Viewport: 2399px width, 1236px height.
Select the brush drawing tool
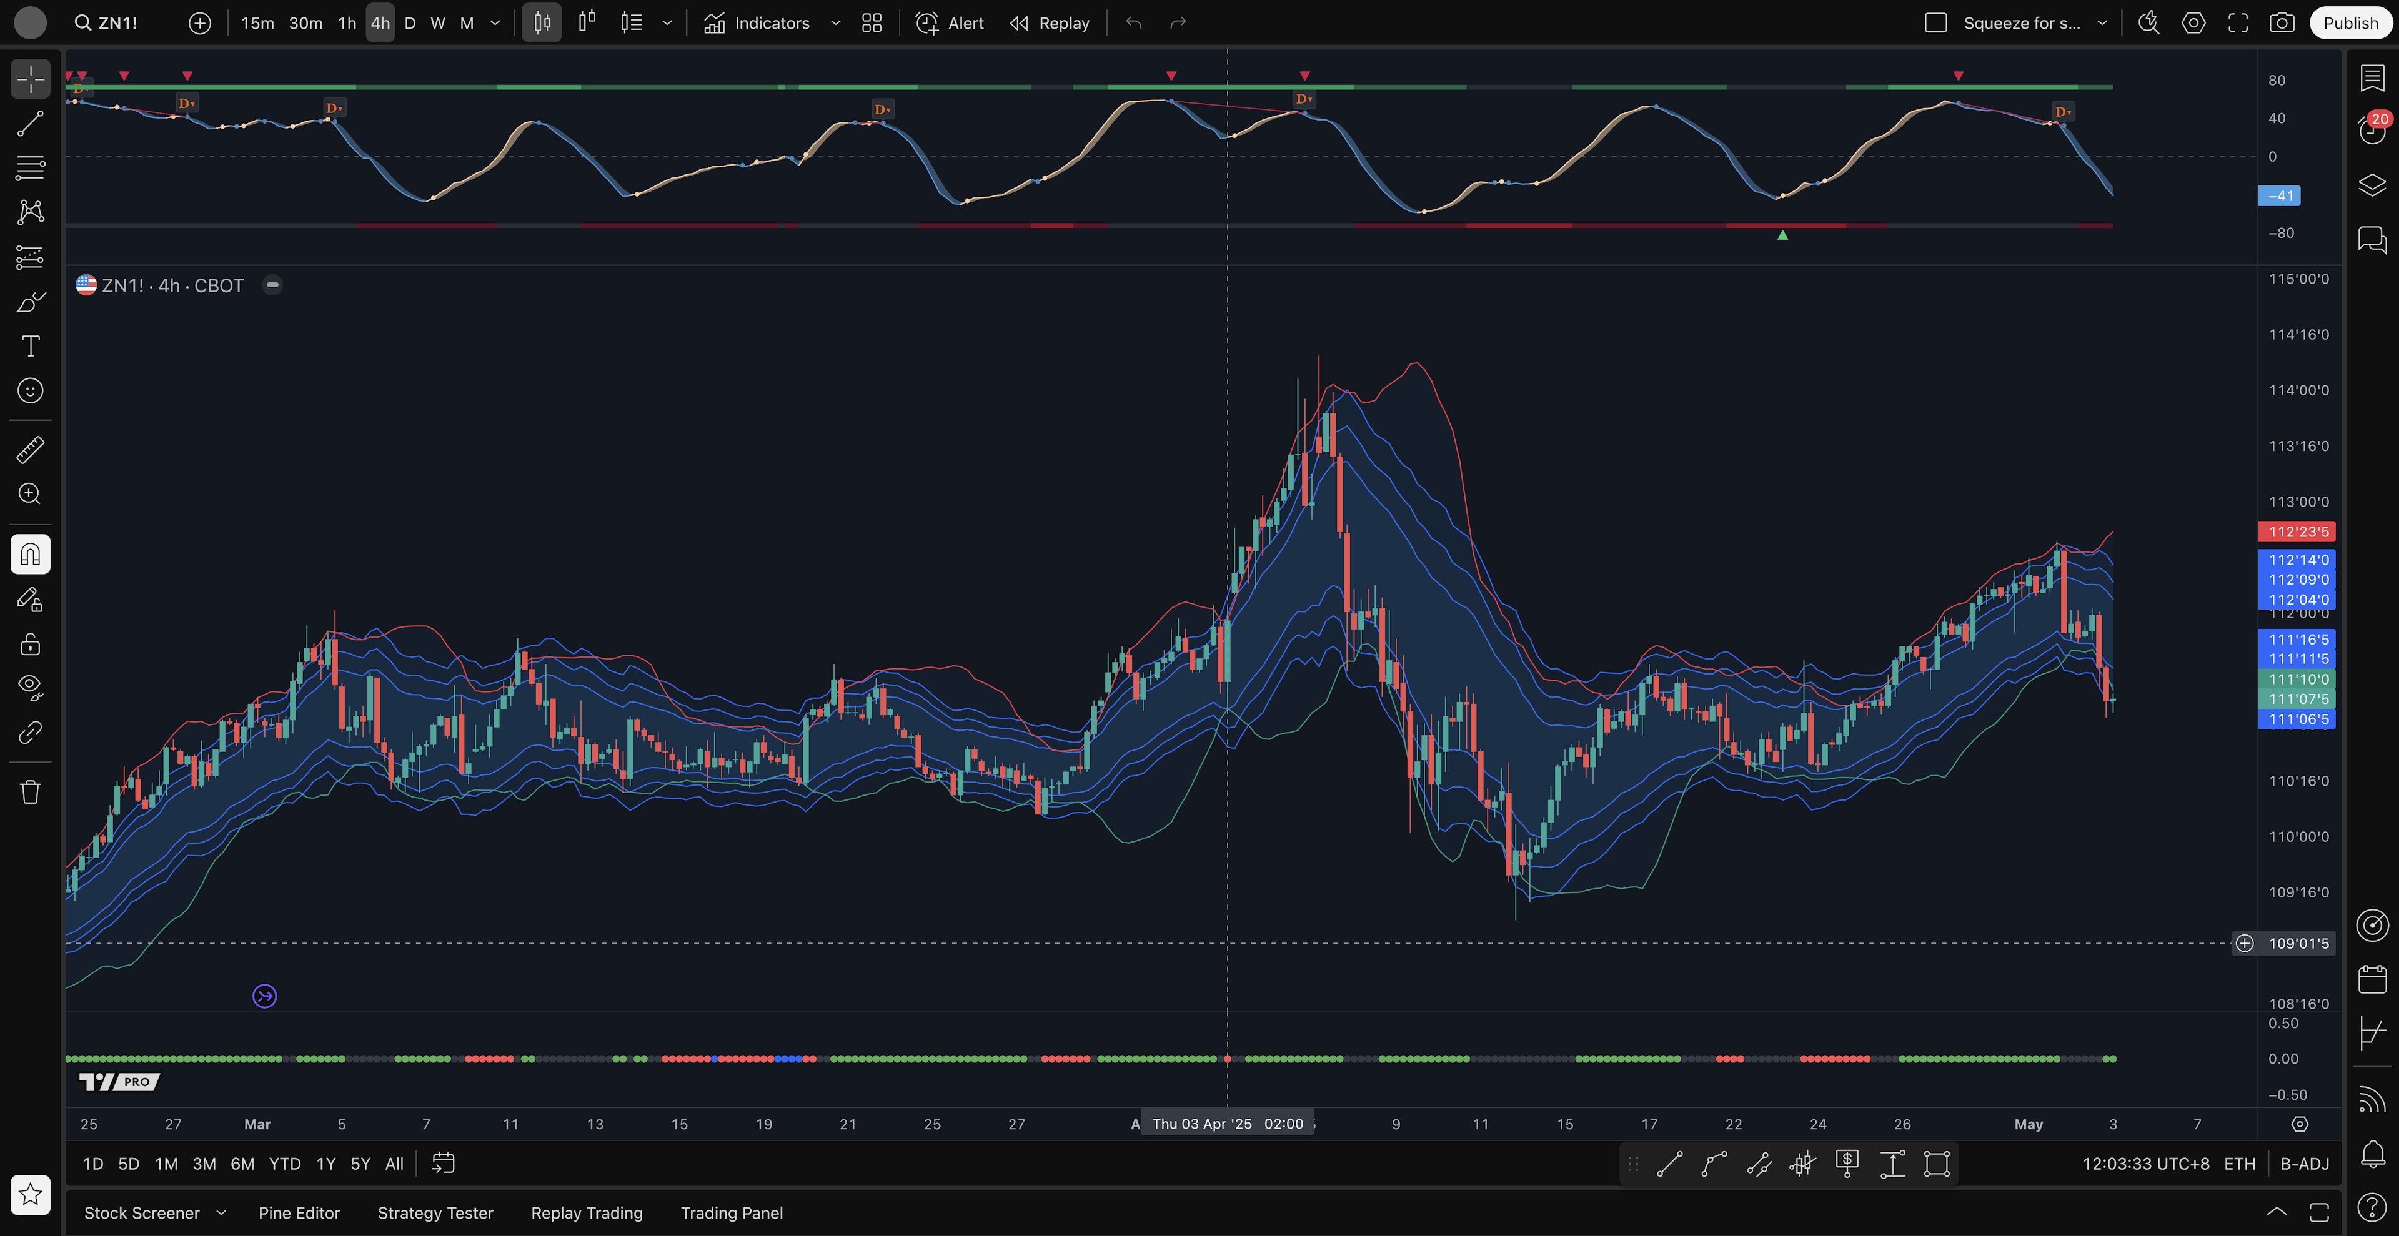click(30, 302)
